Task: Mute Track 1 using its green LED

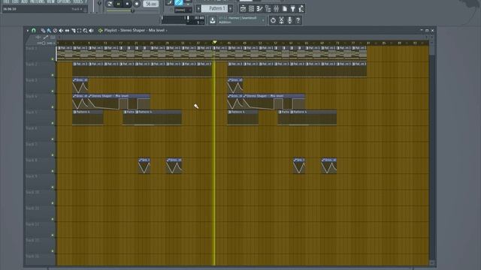Action: (53, 59)
